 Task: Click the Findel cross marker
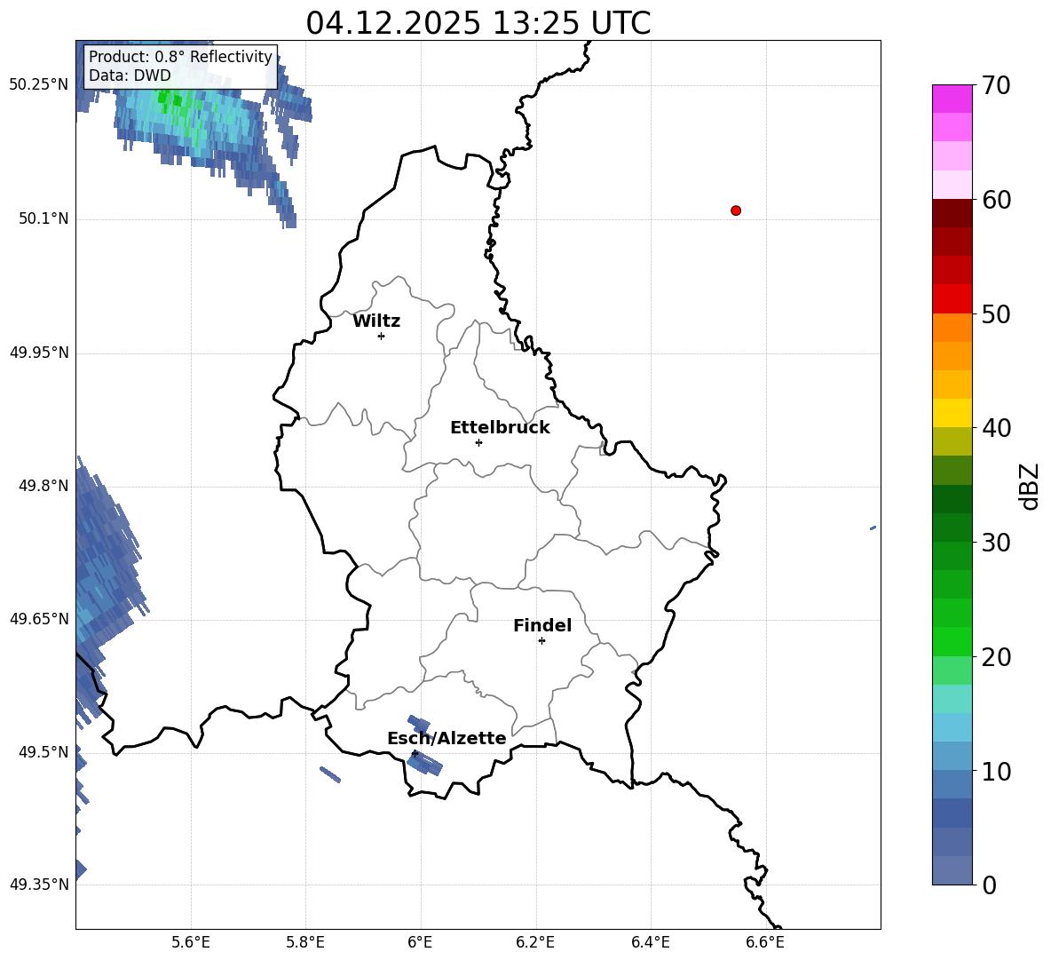tap(541, 641)
